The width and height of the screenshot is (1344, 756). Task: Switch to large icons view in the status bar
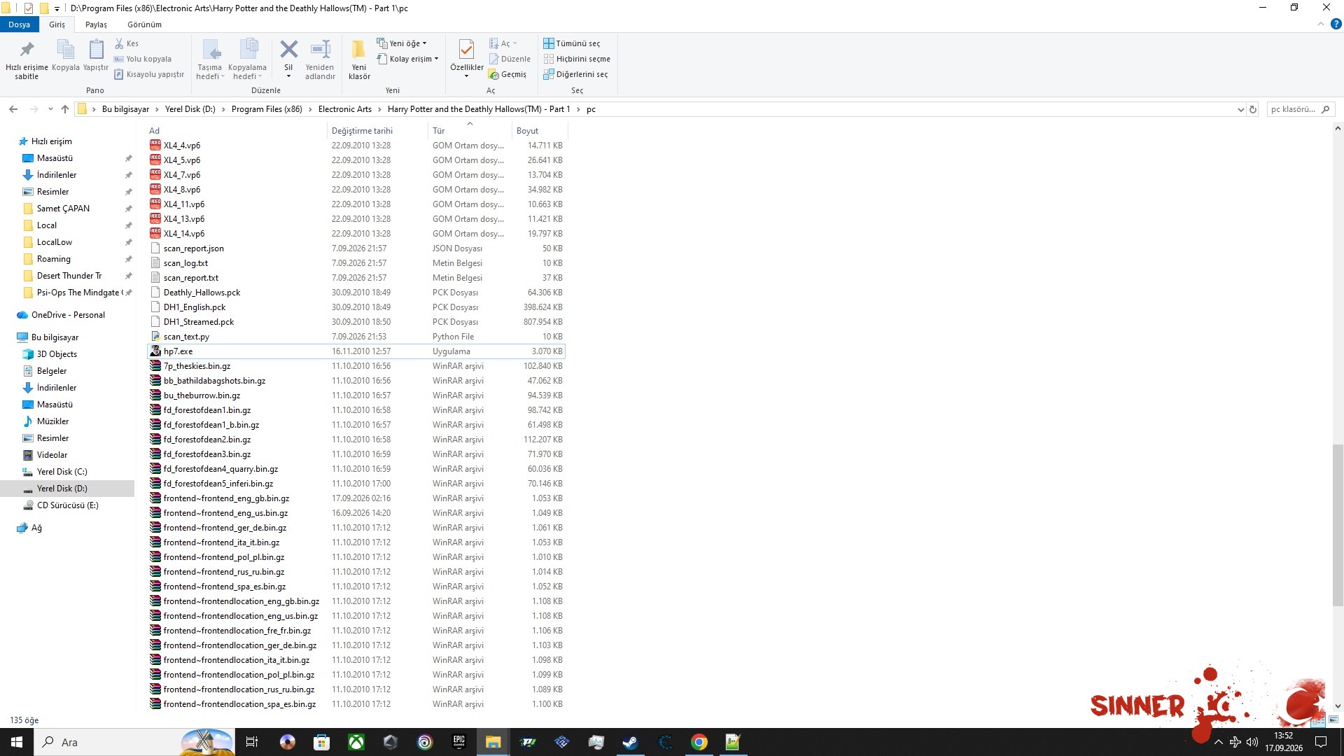[1333, 720]
